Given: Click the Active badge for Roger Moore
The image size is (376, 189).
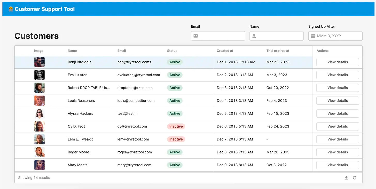Looking at the screenshot, I should pyautogui.click(x=175, y=152).
